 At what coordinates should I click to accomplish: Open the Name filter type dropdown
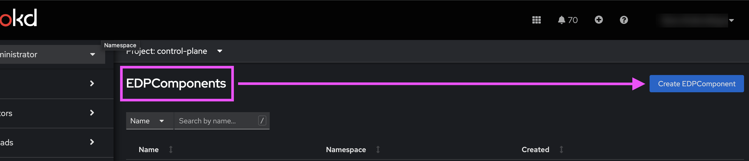point(149,121)
